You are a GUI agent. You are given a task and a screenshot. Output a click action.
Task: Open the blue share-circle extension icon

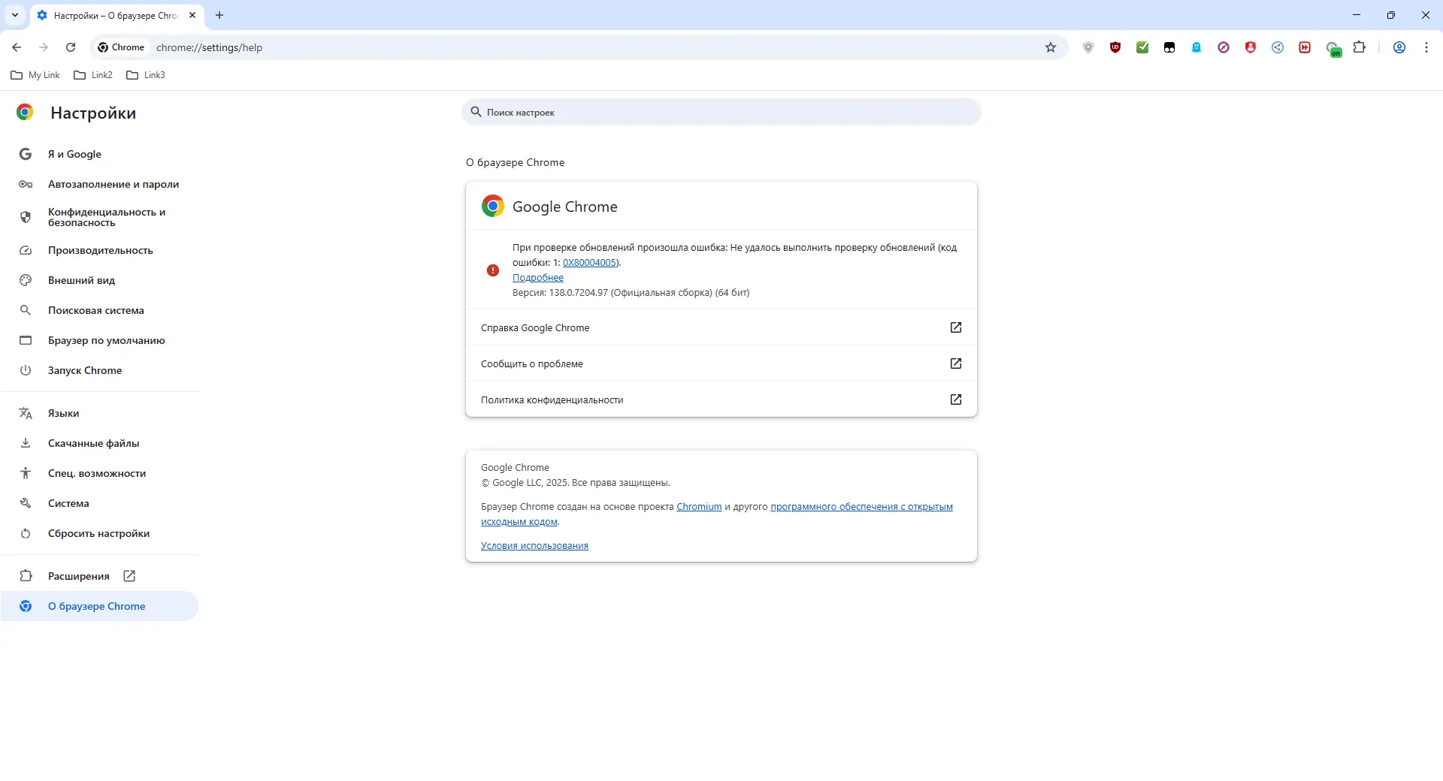pos(1278,47)
